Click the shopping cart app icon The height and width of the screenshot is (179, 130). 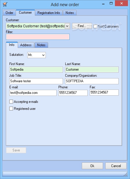tap(5, 4)
